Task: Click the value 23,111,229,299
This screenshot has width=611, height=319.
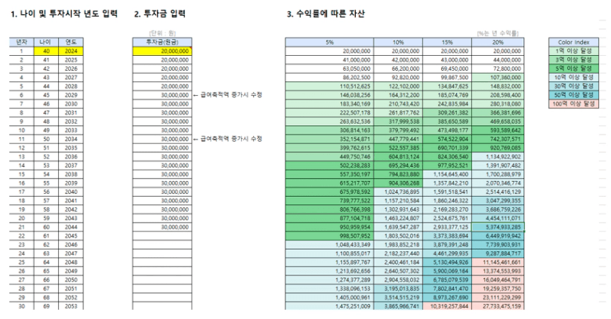Action: coord(498,298)
